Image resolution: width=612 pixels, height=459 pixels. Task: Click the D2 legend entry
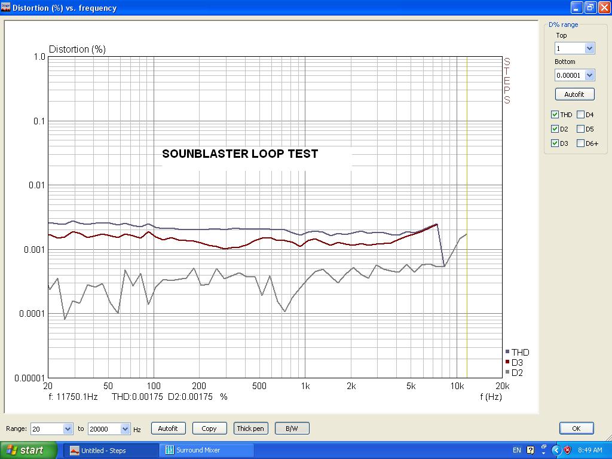tap(514, 373)
